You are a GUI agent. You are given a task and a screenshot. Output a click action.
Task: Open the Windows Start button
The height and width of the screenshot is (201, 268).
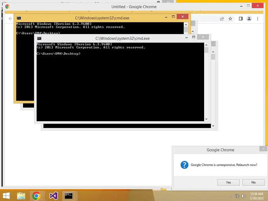(6, 196)
